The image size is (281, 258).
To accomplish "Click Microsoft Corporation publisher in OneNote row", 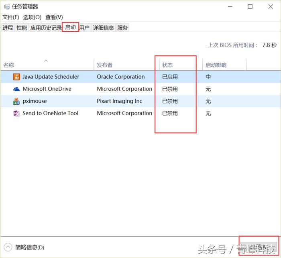I will (x=124, y=113).
